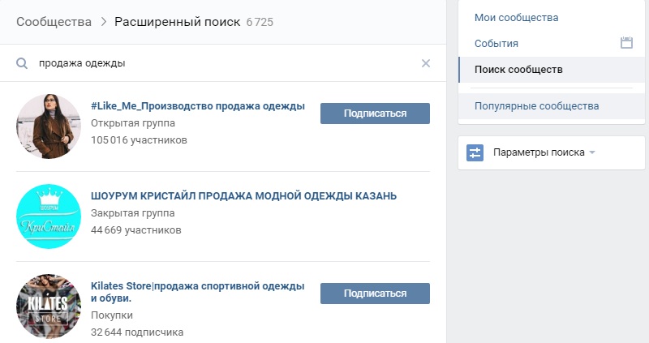Click the Открытая группа label
The width and height of the screenshot is (649, 343).
pos(133,123)
